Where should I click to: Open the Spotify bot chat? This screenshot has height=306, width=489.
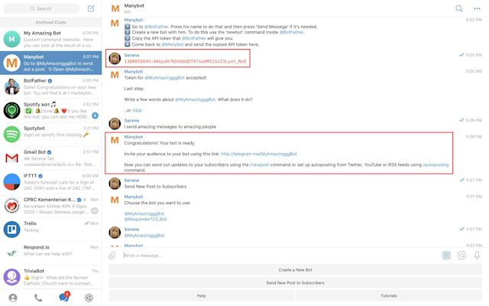tap(51, 110)
